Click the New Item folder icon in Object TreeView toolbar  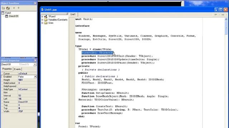(4, 8)
